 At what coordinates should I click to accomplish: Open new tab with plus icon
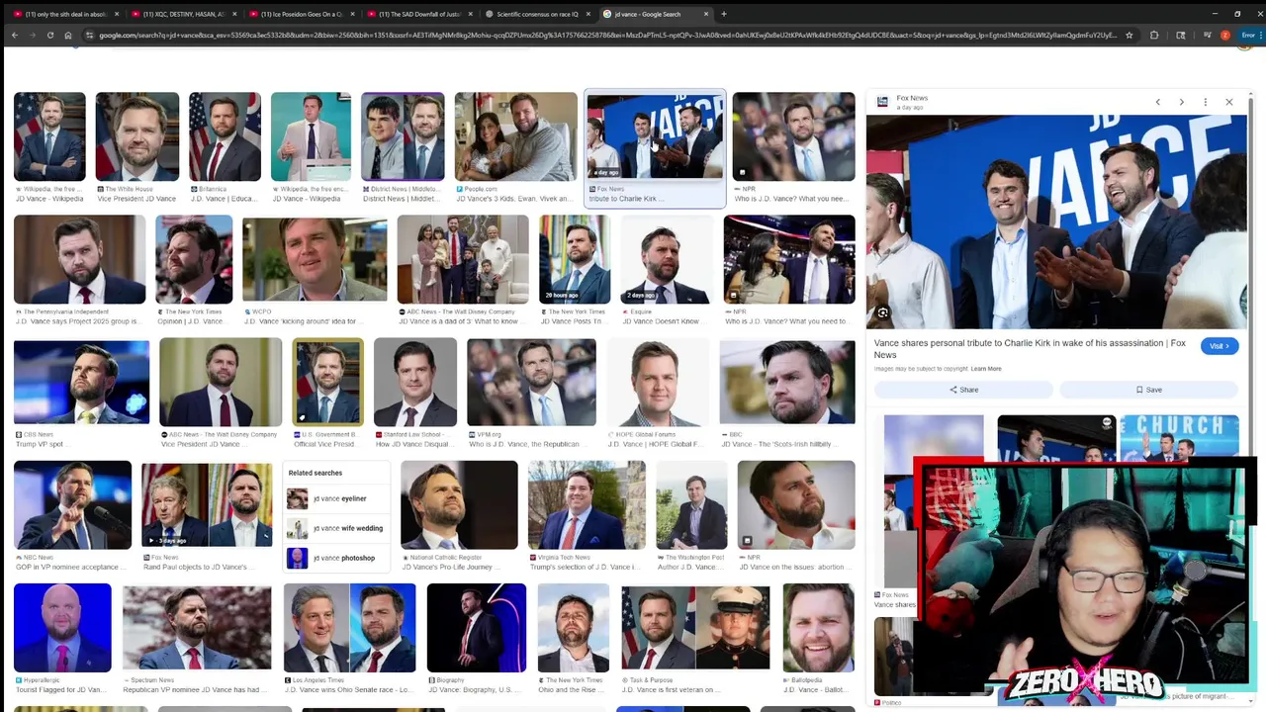point(723,14)
